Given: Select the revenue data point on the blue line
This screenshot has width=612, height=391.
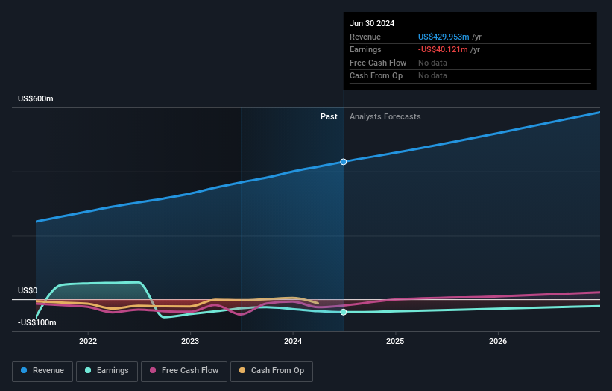Looking at the screenshot, I should tap(344, 162).
